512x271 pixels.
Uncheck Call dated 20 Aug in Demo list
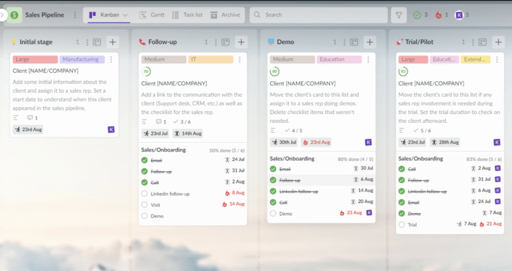tap(273, 202)
